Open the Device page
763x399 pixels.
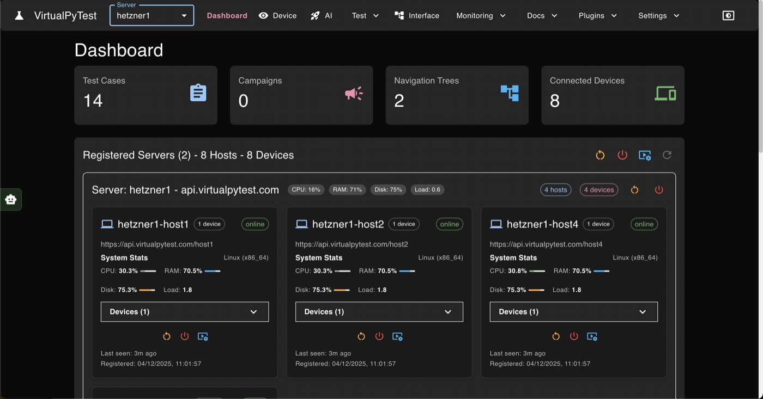278,16
